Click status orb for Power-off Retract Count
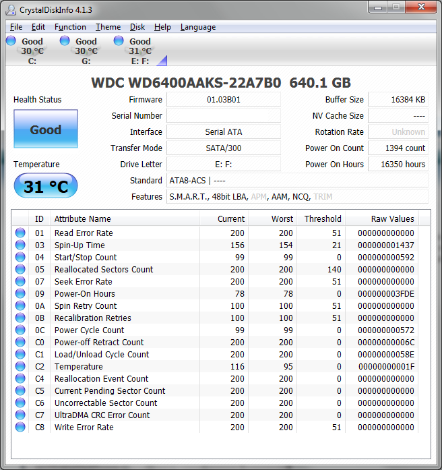Screen dimensions: 442x470 [20, 342]
